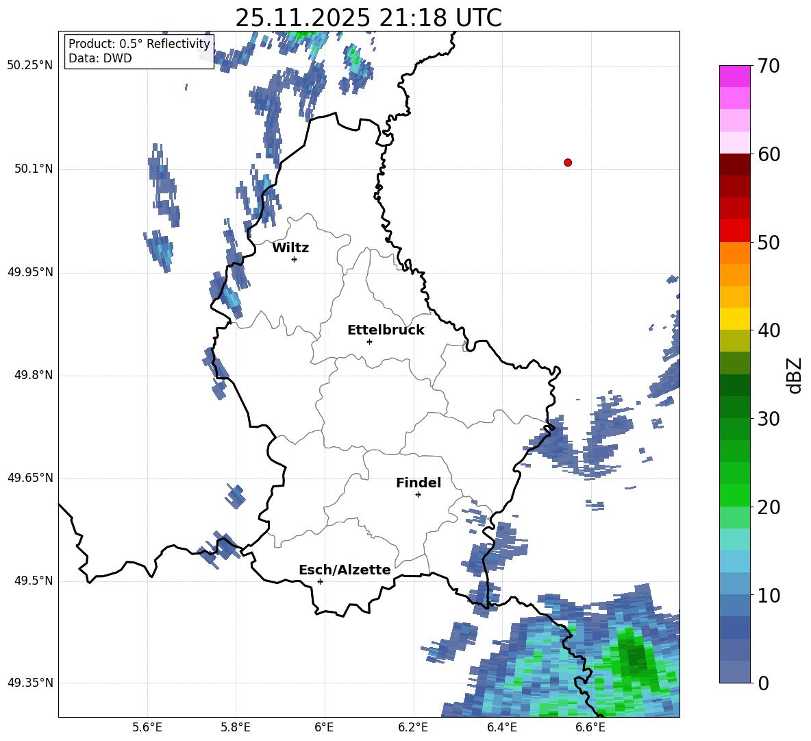Click the darkest green colorbar swatch near 33
The image size is (811, 741).
point(734,385)
